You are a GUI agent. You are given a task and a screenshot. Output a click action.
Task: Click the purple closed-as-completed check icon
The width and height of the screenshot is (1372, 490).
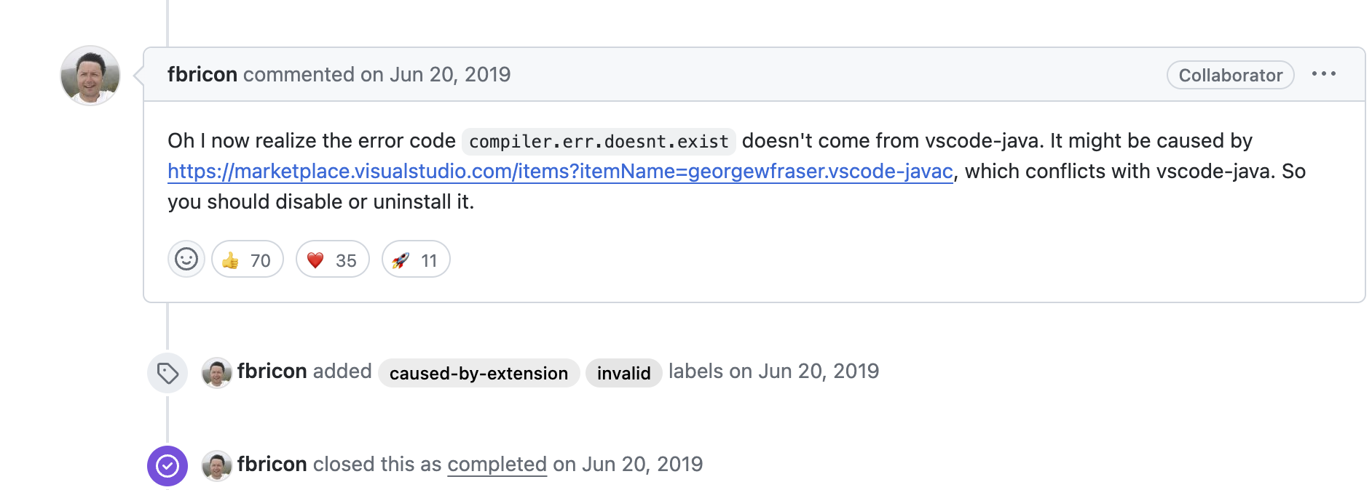[167, 465]
